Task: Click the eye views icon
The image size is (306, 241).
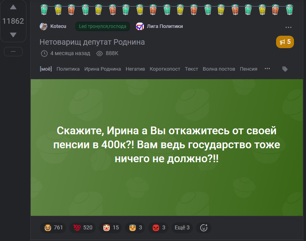Action: 100,53
